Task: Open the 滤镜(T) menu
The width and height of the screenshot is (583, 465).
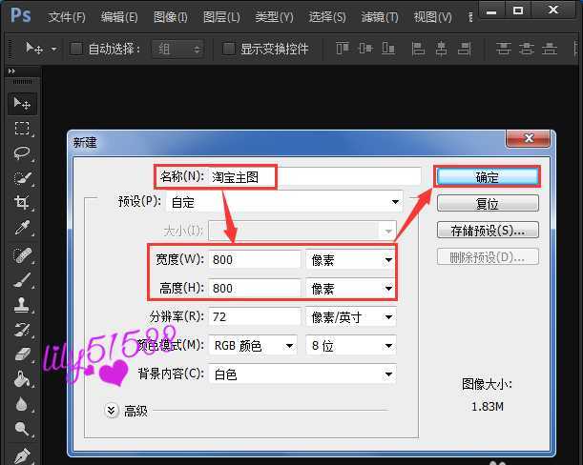Action: [x=380, y=17]
